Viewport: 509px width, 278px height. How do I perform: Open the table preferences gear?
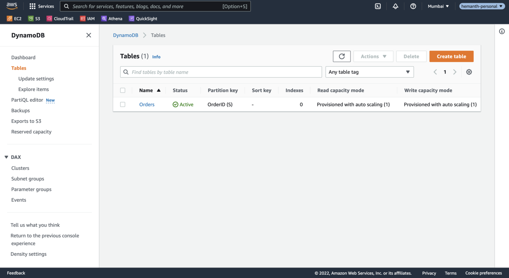pyautogui.click(x=469, y=72)
